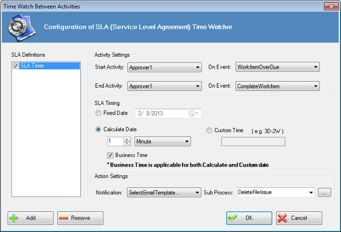Screen dimensions: 341x232
Task: Click the Custom Time text field
Action: pos(252,142)
